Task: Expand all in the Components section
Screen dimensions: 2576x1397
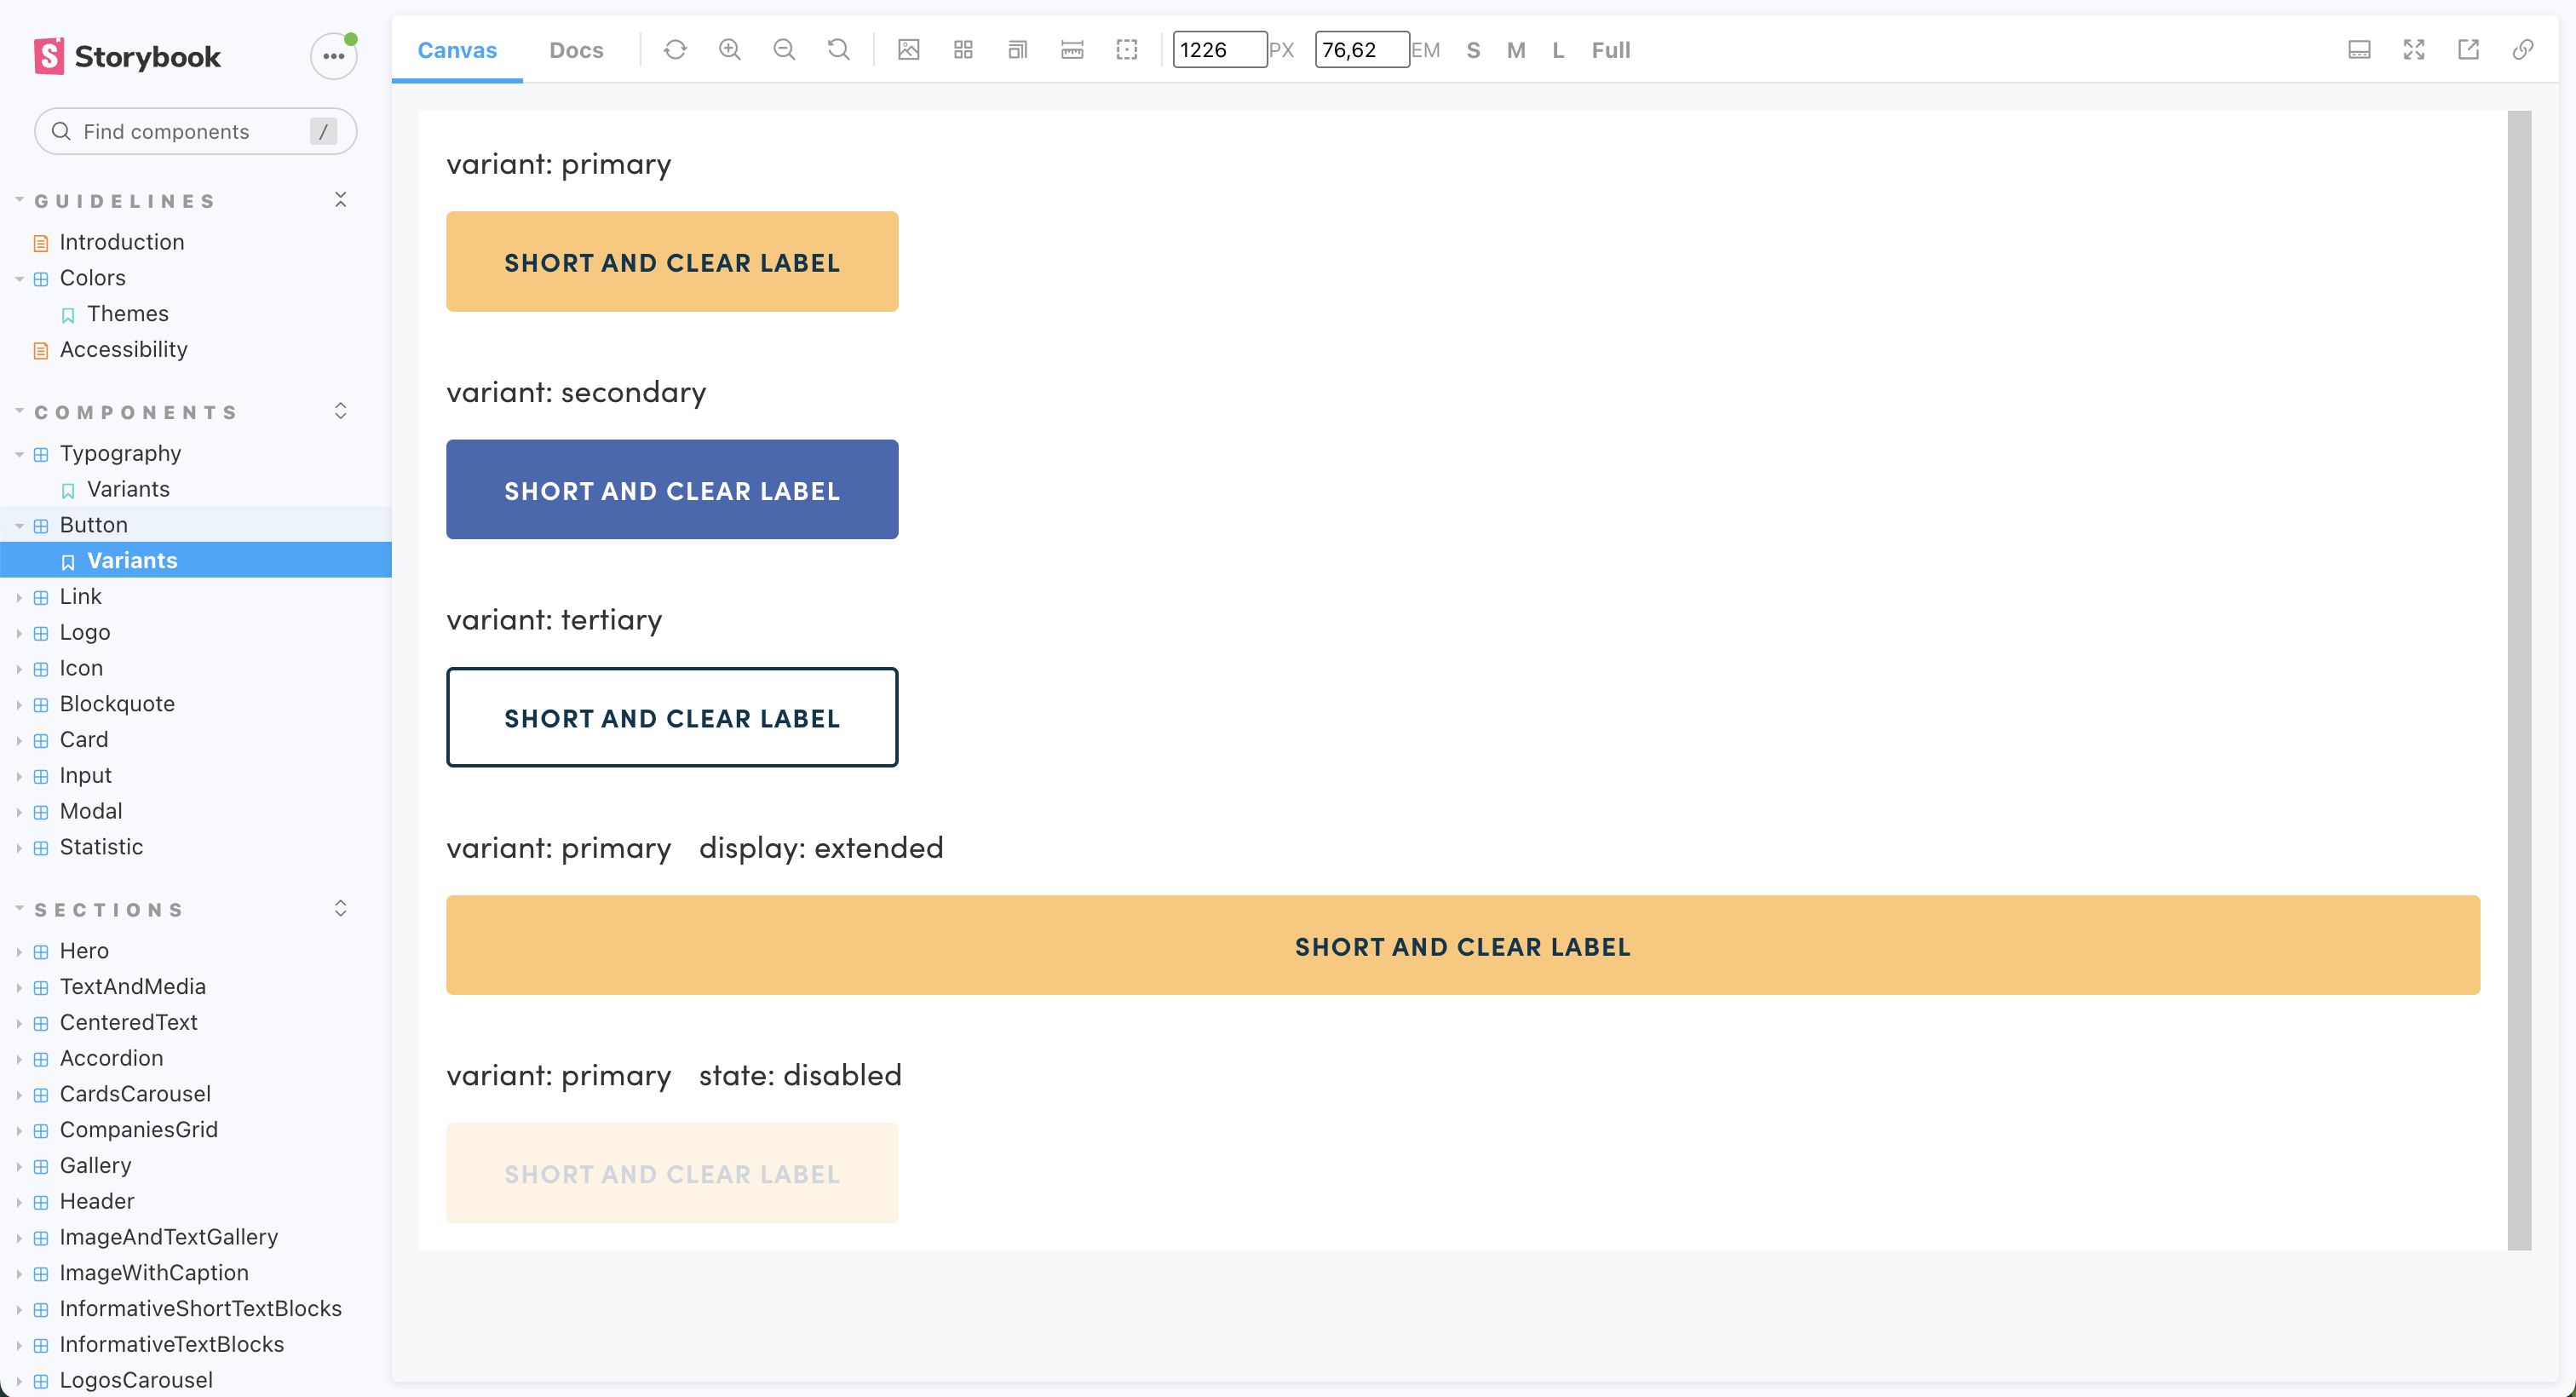Action: (x=340, y=411)
